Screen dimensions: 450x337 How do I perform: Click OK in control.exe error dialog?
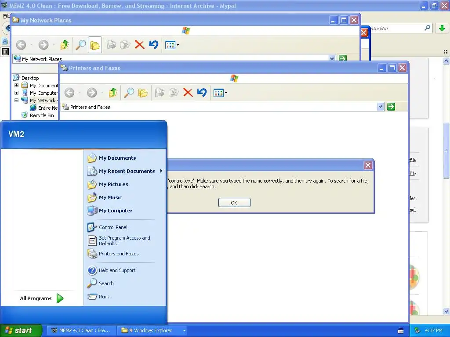234,203
